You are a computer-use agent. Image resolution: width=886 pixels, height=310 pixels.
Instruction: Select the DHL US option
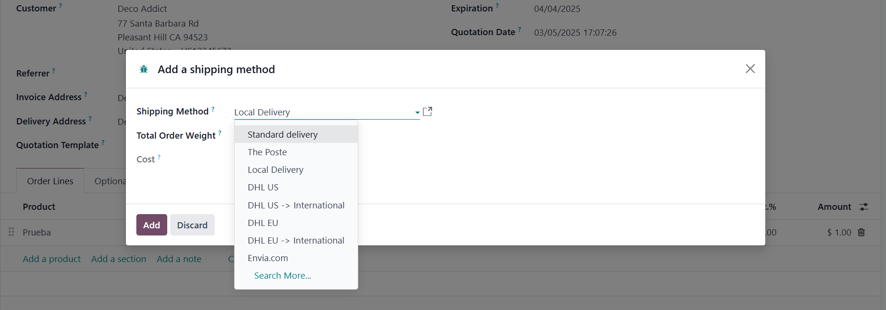tap(263, 187)
